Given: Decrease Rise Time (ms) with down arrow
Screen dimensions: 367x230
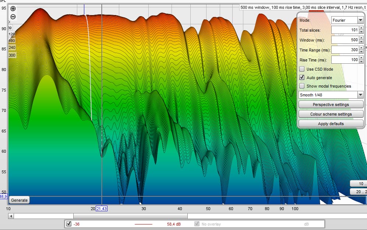Looking at the screenshot, I should pos(361,61).
